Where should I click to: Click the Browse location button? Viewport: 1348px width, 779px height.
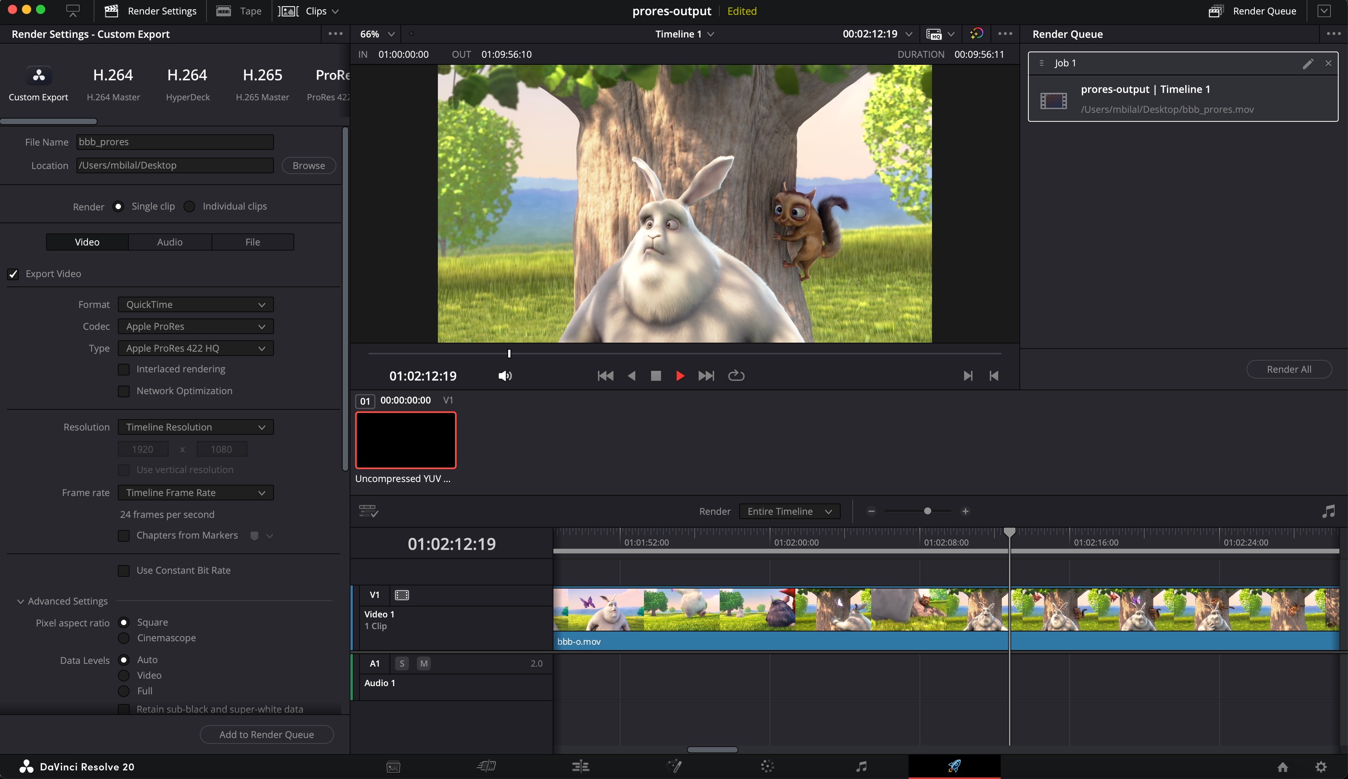(309, 165)
